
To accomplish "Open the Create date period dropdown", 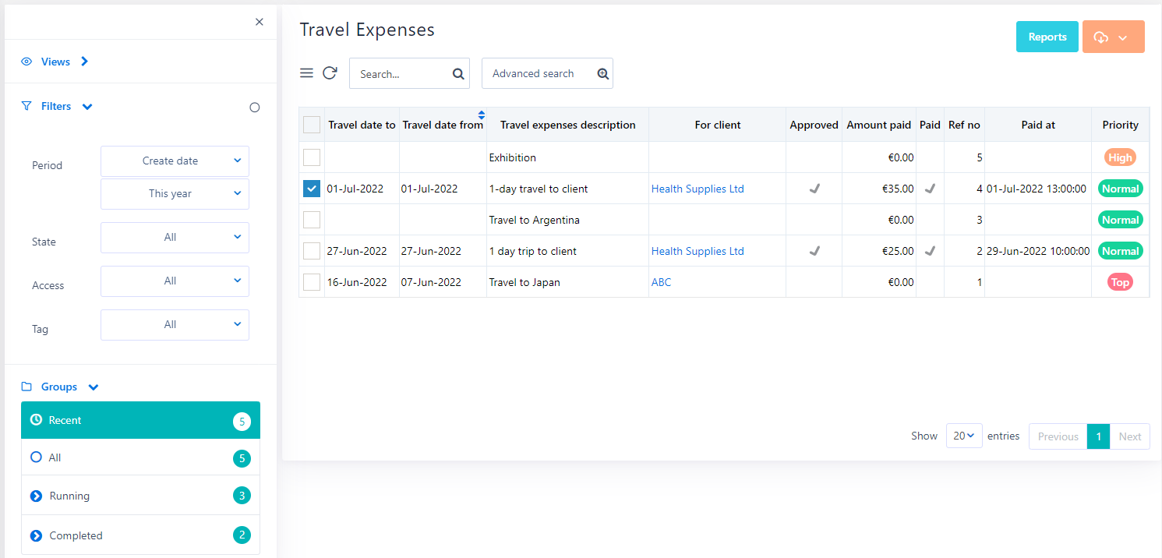I will click(175, 161).
